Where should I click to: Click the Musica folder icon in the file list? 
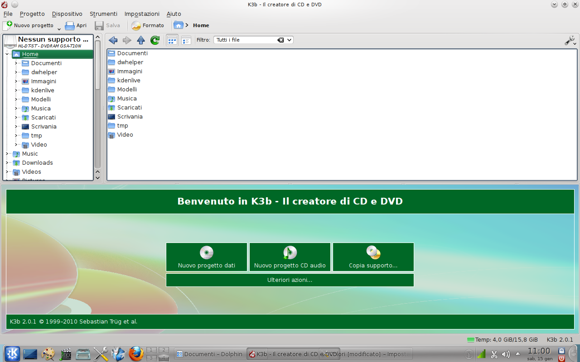tap(112, 98)
